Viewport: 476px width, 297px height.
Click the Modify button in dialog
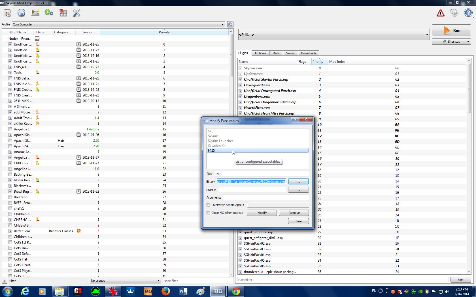(262, 213)
